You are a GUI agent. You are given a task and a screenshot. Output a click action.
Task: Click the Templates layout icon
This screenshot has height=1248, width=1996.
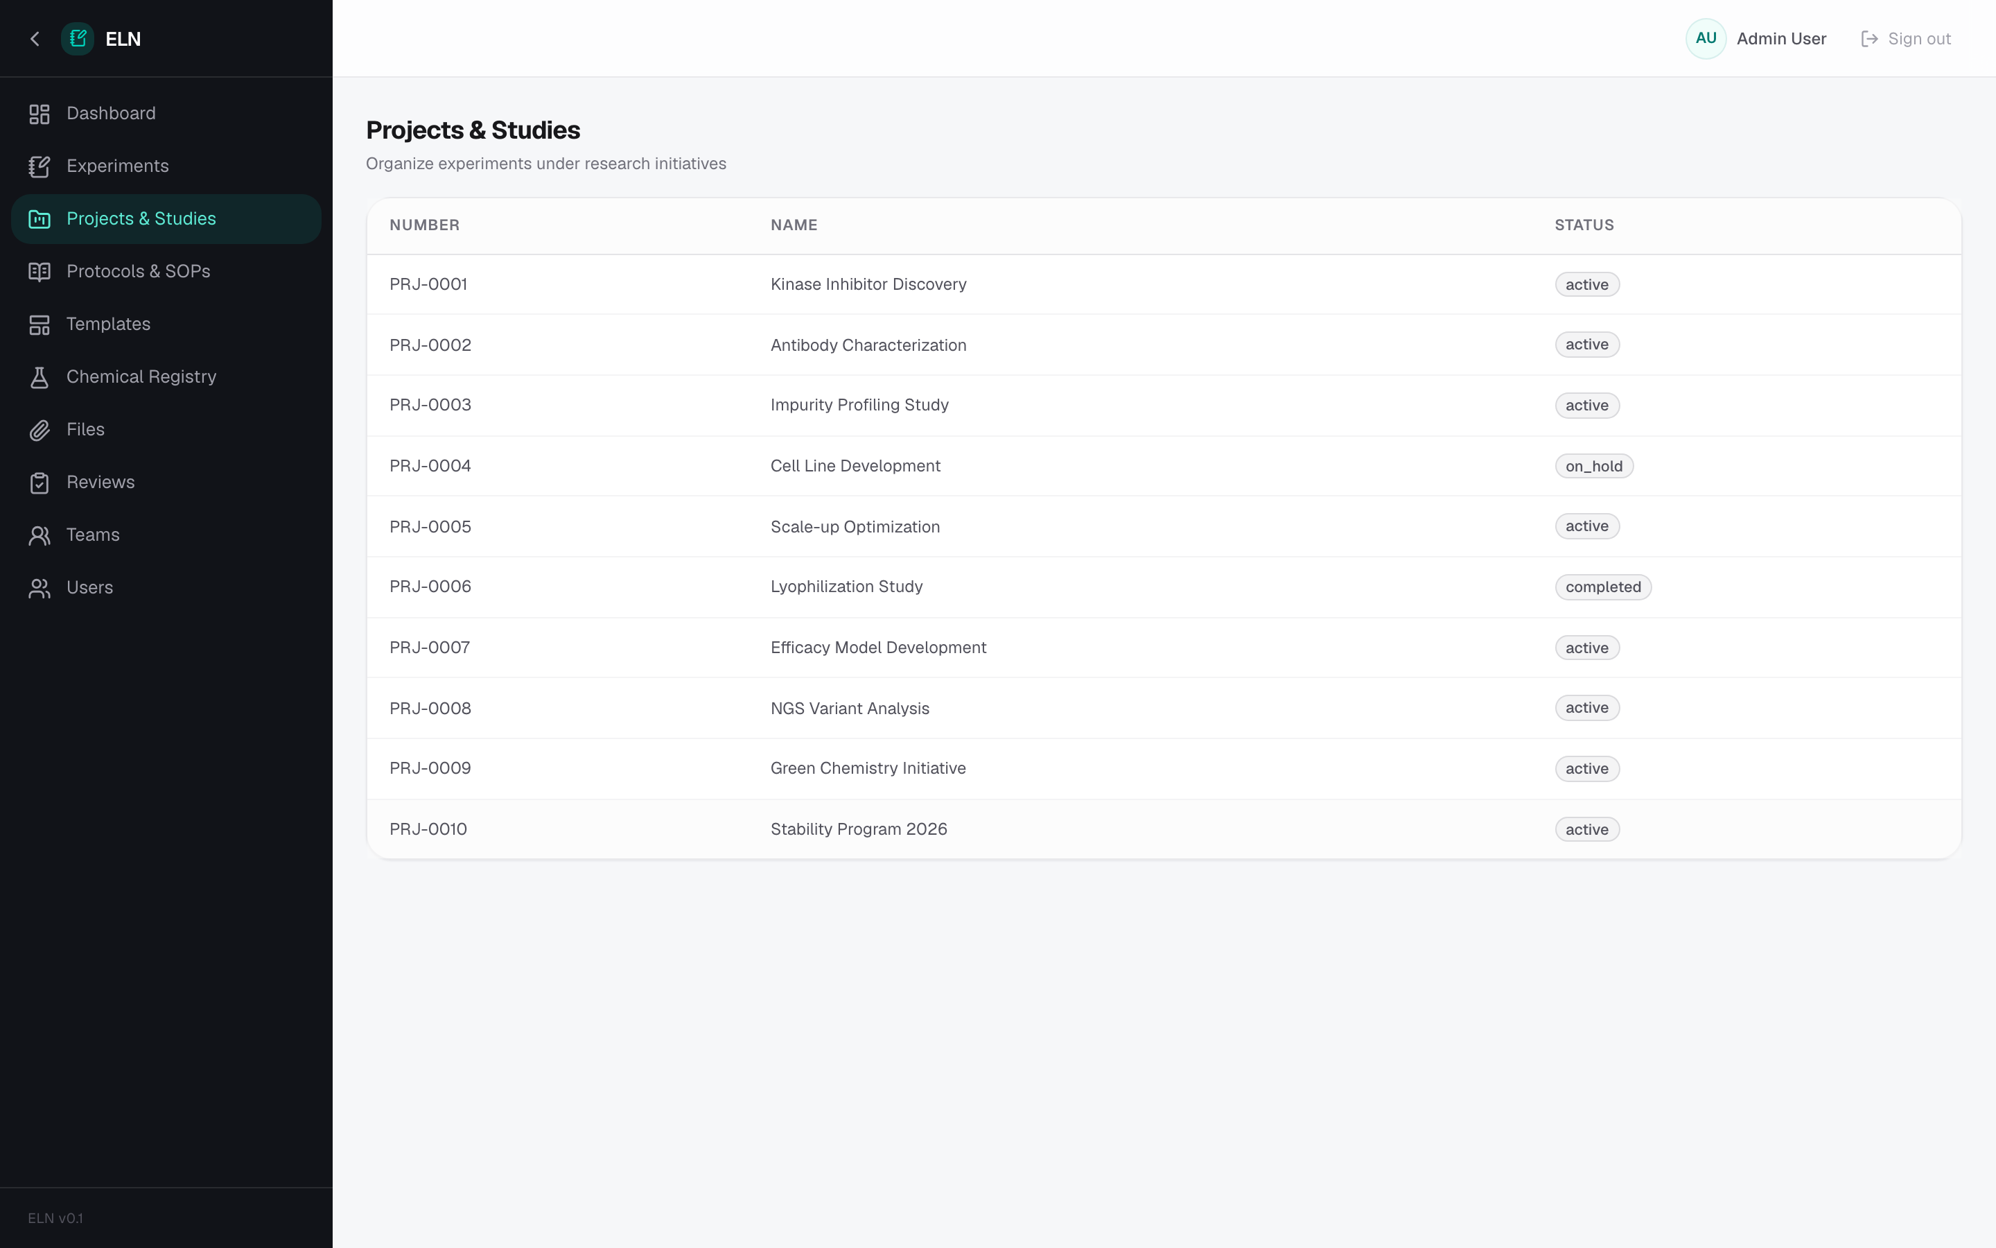[x=40, y=324]
